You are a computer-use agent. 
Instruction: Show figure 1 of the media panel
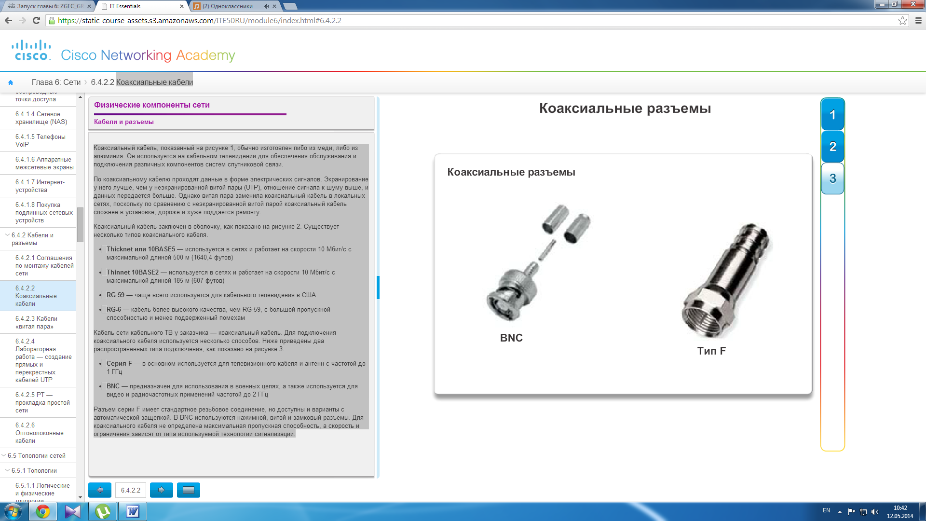point(832,115)
